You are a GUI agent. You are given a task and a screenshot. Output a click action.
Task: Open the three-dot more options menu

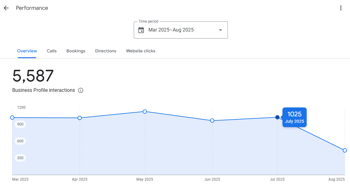[x=341, y=8]
